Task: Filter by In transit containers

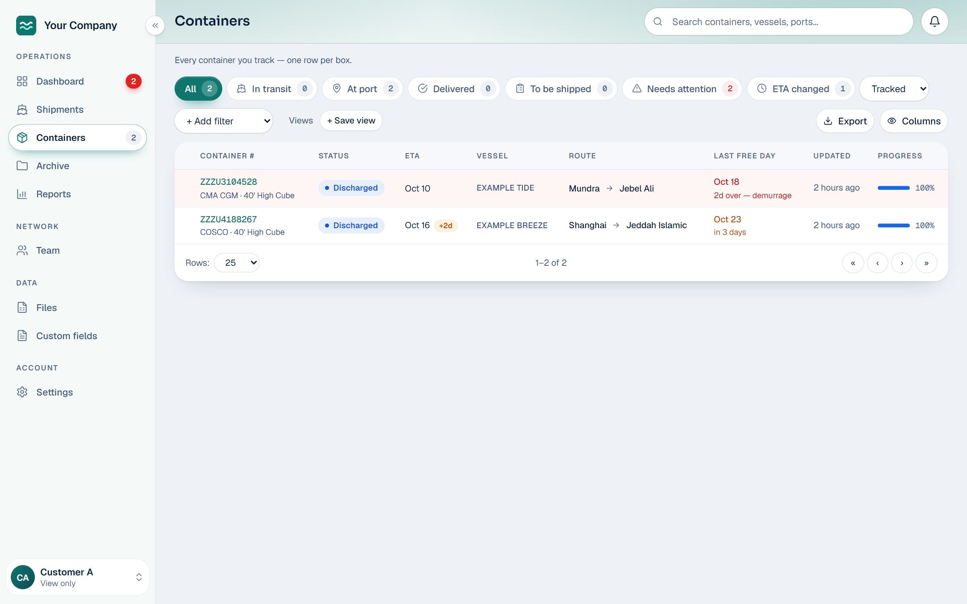Action: tap(272, 89)
